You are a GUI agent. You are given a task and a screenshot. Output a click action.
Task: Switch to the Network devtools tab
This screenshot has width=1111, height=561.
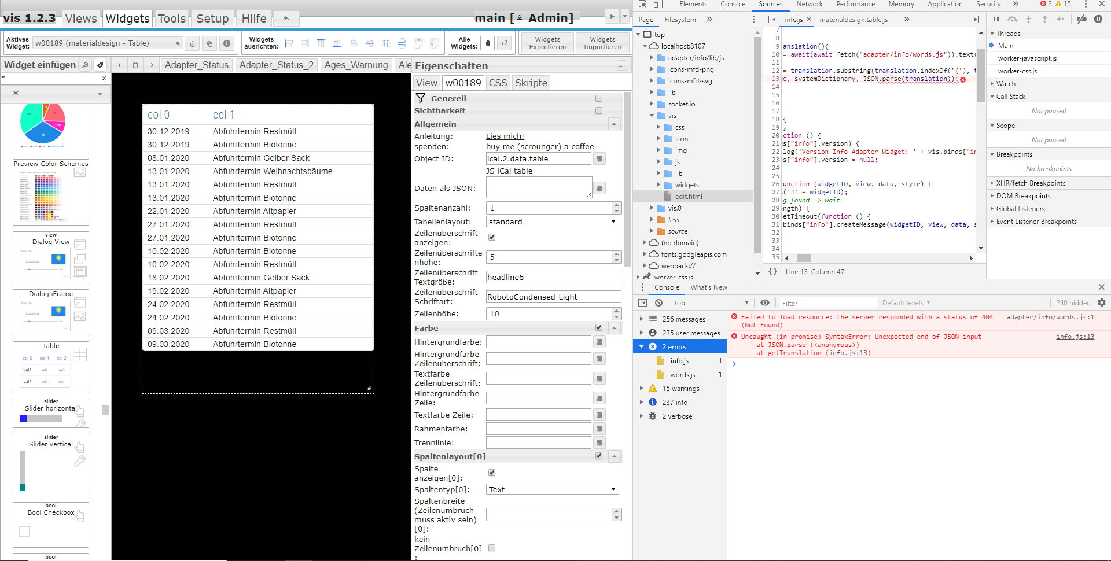coord(809,4)
